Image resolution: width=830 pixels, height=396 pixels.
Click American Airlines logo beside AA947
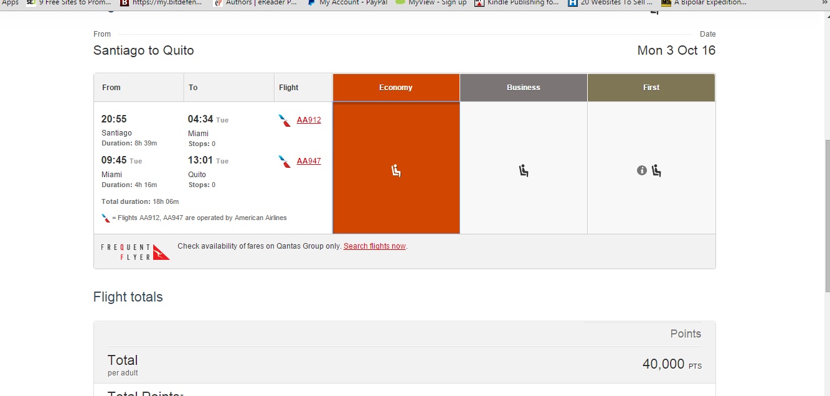[285, 162]
